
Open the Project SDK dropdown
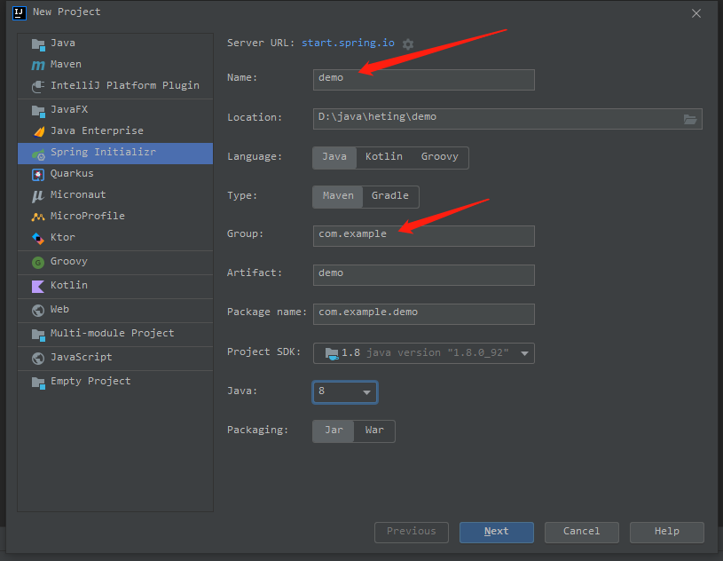click(424, 353)
